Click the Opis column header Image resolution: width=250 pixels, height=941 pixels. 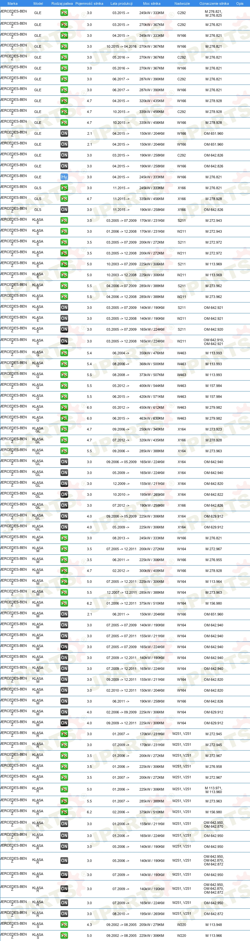pos(240,3)
